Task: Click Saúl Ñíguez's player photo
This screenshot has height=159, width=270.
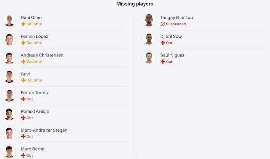Action: [x=149, y=58]
